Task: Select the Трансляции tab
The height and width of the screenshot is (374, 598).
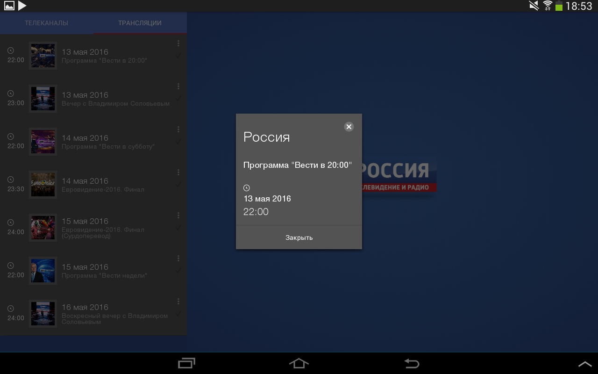Action: coord(140,23)
